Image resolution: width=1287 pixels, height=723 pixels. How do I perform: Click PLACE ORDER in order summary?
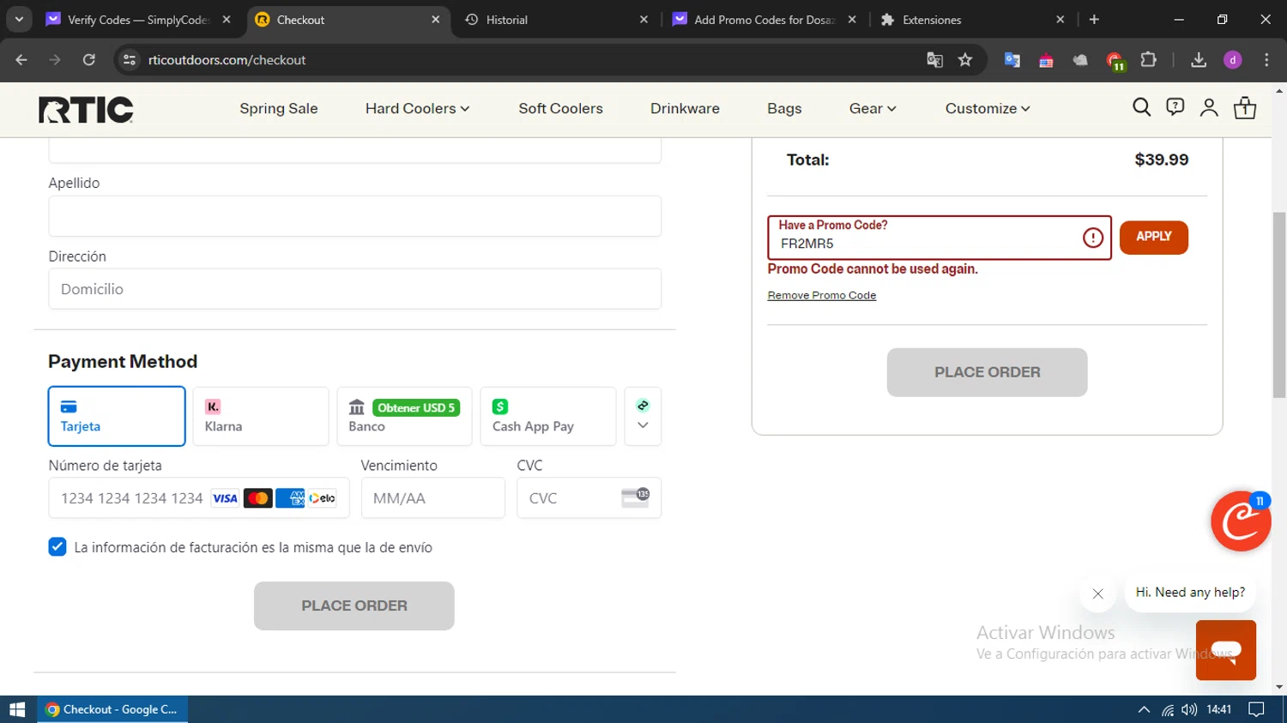[x=988, y=372]
